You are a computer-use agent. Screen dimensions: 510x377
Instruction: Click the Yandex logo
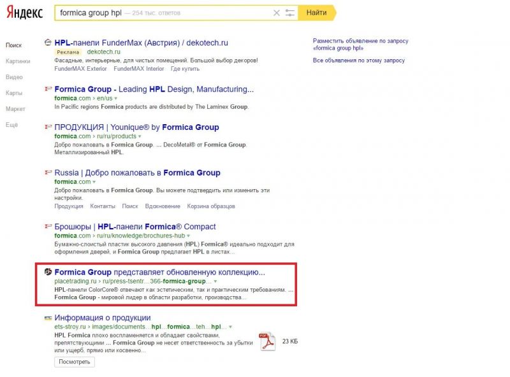[25, 13]
